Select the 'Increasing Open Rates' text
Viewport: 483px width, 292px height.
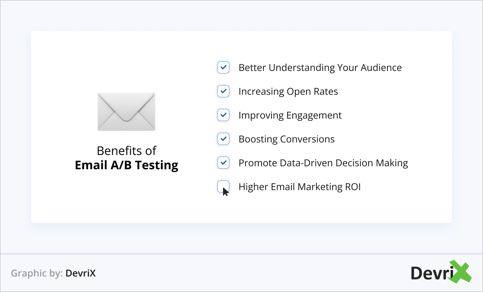pyautogui.click(x=288, y=91)
